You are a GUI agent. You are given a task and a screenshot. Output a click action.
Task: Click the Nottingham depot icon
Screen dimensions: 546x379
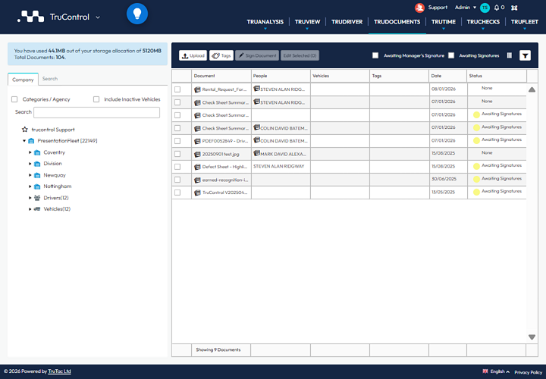pyautogui.click(x=37, y=186)
